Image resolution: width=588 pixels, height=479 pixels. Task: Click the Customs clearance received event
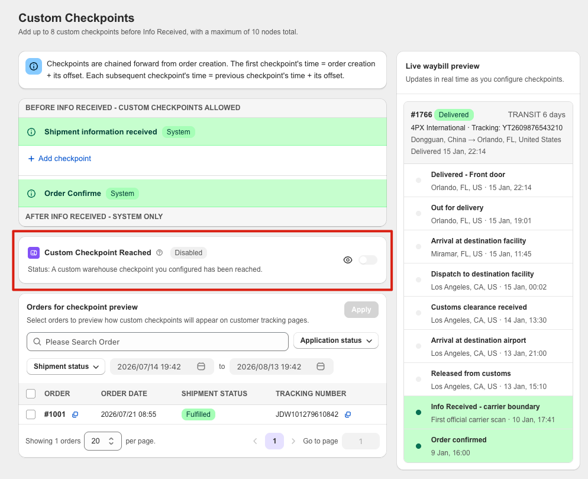click(x=488, y=313)
